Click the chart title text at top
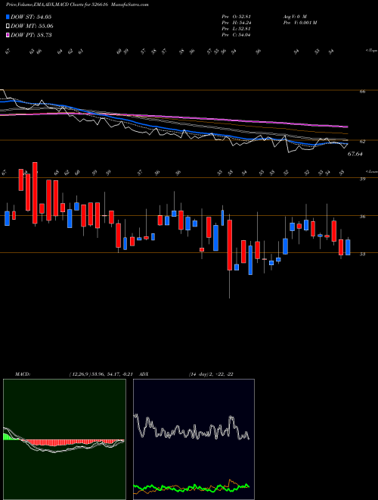The image size is (378, 500). pyautogui.click(x=77, y=5)
